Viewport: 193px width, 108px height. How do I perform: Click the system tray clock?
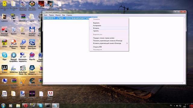tap(185, 106)
